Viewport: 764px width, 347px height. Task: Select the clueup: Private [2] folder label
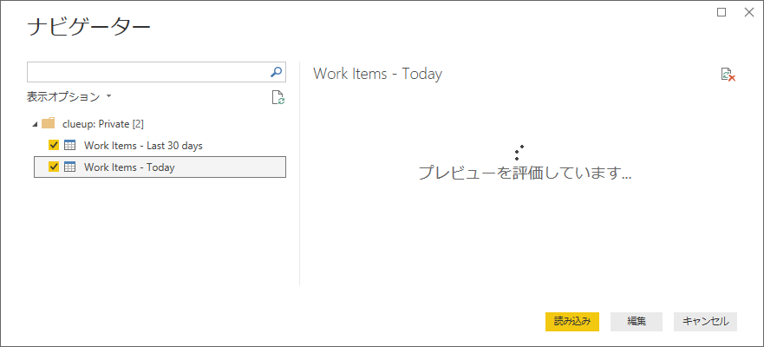tap(102, 123)
